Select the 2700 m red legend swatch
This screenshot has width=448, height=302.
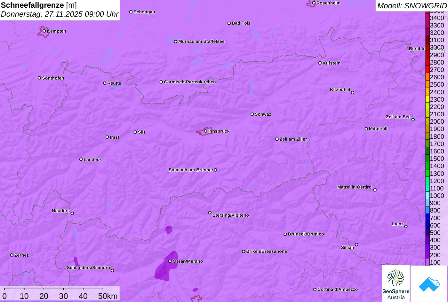coord(428,70)
